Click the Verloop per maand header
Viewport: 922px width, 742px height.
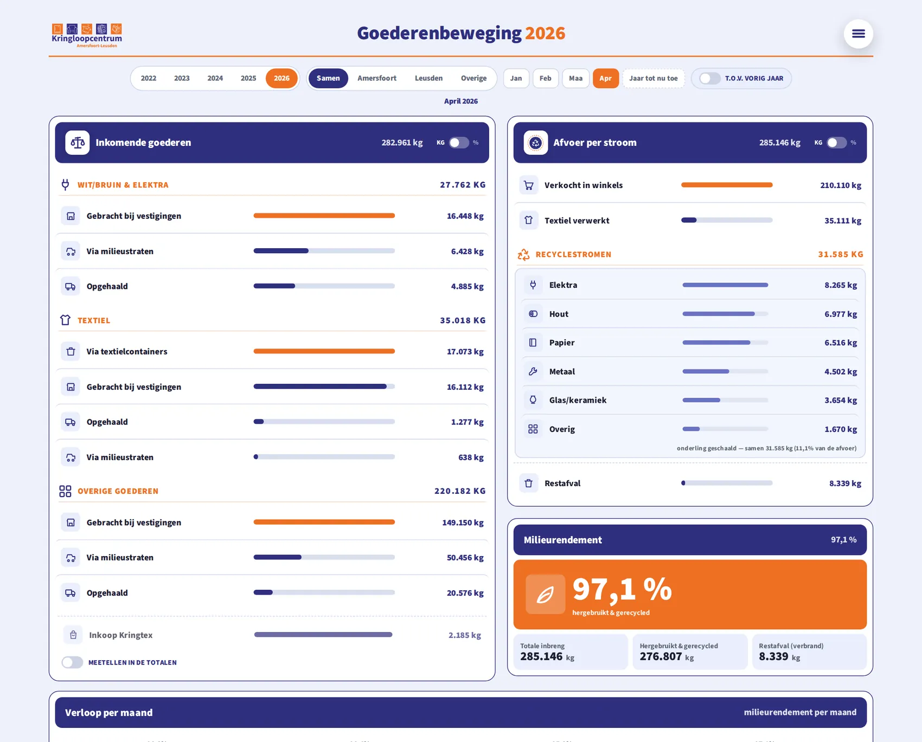(461, 712)
